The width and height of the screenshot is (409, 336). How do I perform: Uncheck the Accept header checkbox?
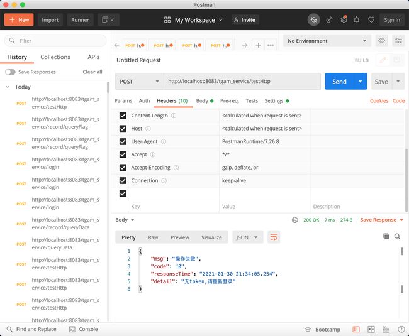[x=123, y=154]
